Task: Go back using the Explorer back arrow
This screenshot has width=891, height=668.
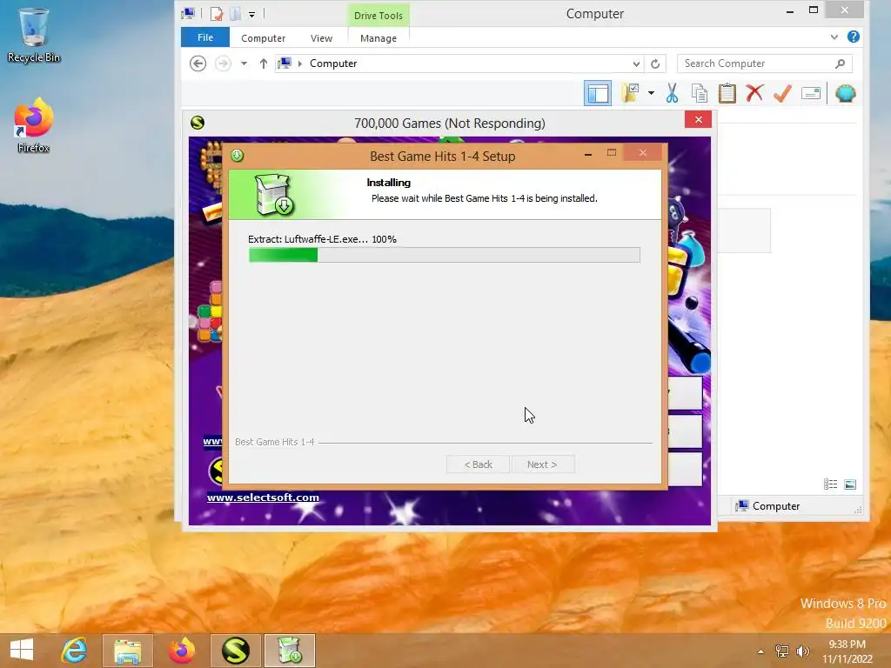Action: 198,63
